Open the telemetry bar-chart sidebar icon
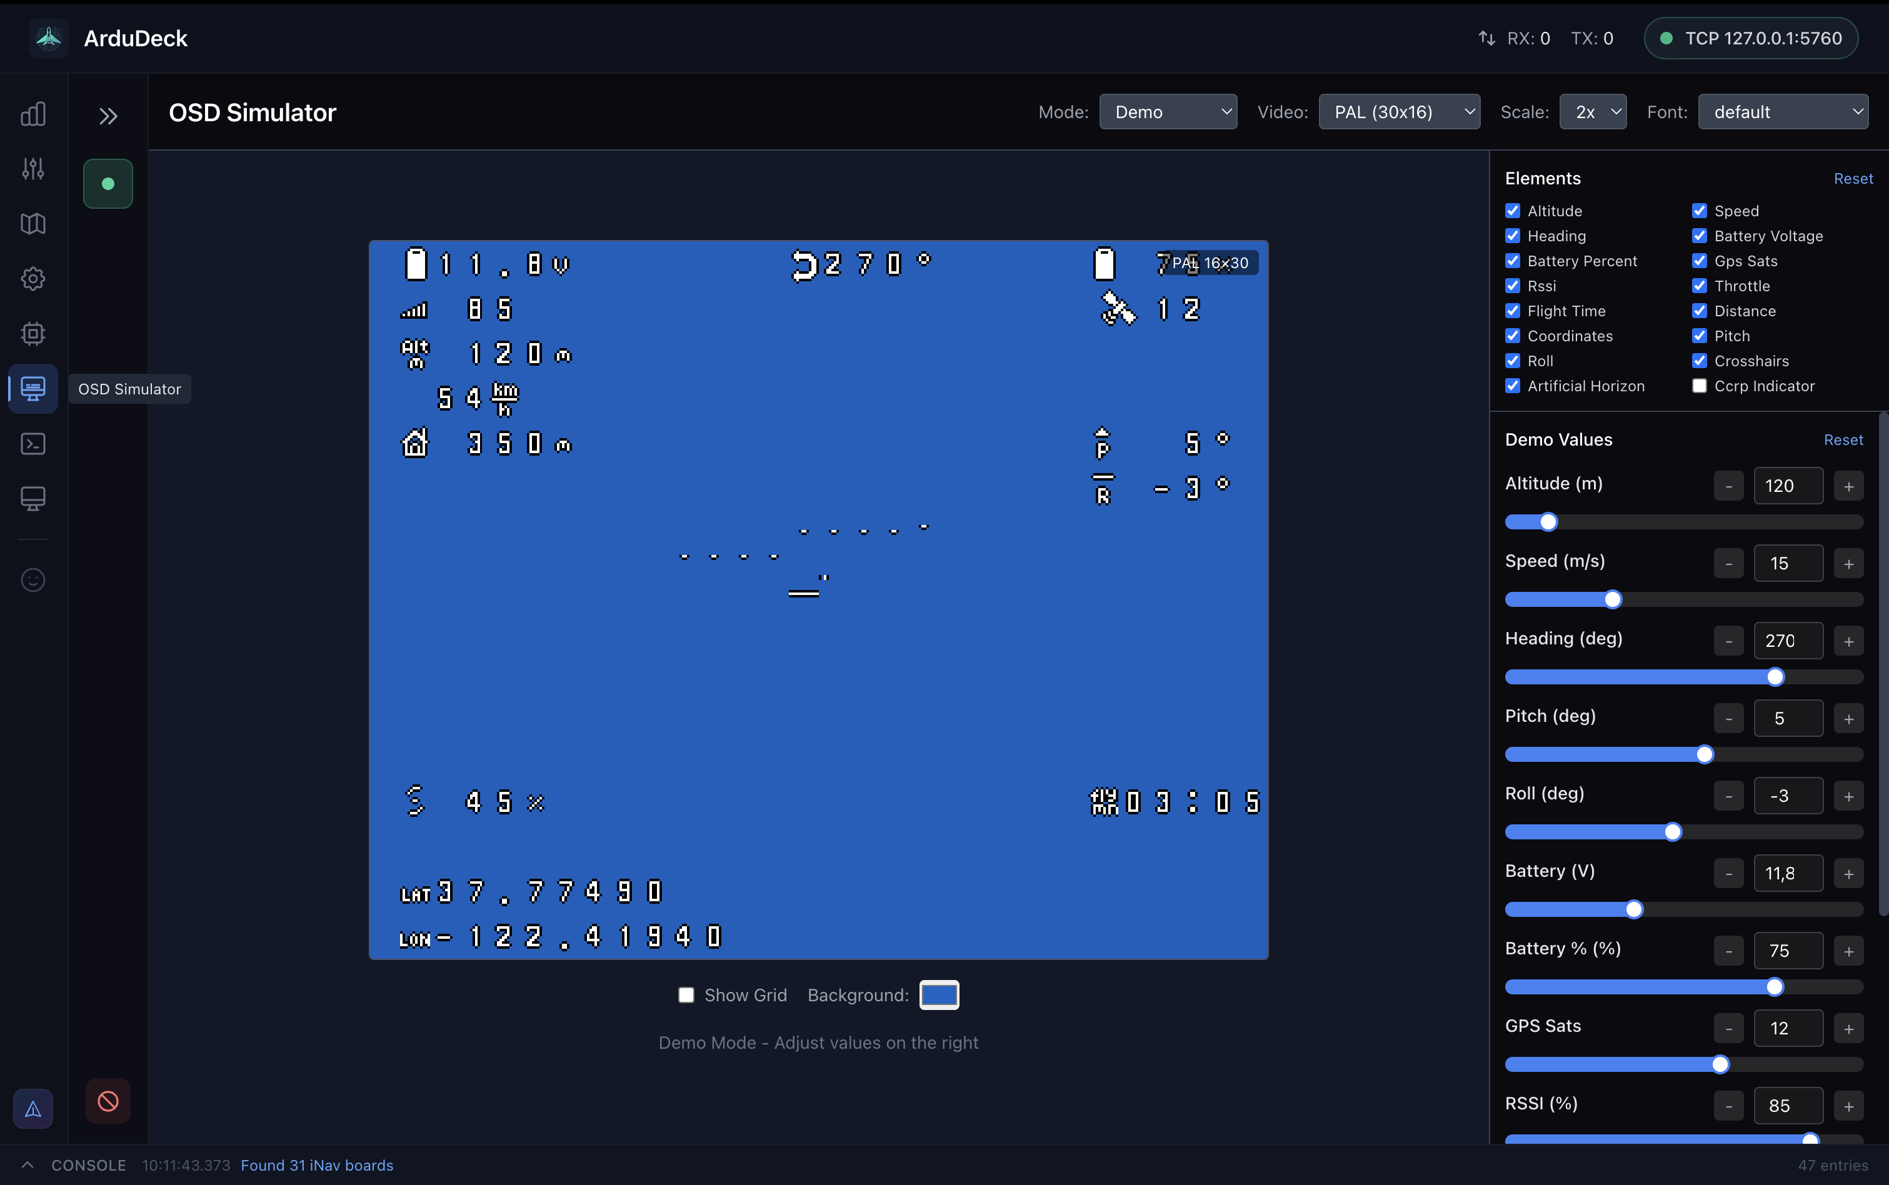This screenshot has height=1185, width=1889. click(x=33, y=114)
